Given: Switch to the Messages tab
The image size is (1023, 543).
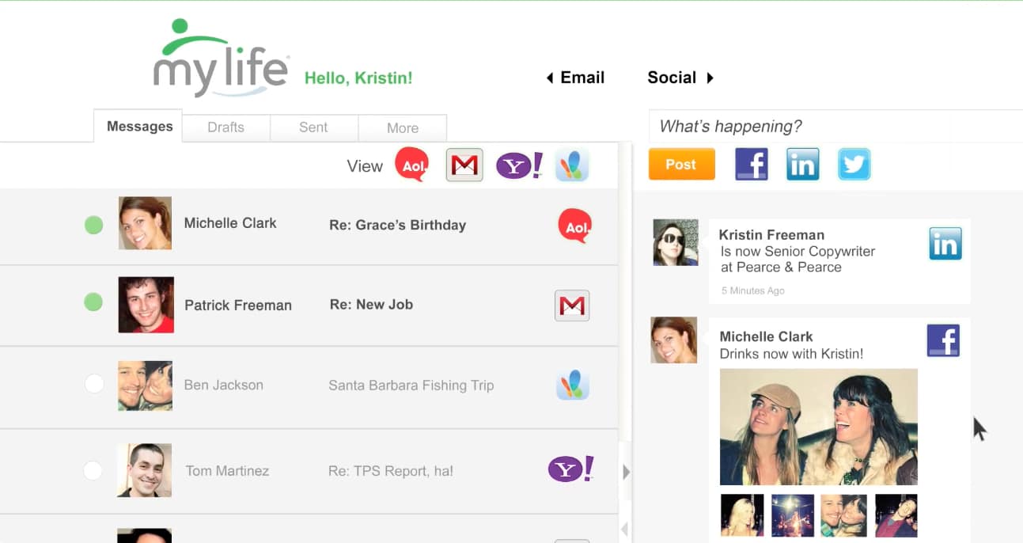Looking at the screenshot, I should (x=138, y=126).
